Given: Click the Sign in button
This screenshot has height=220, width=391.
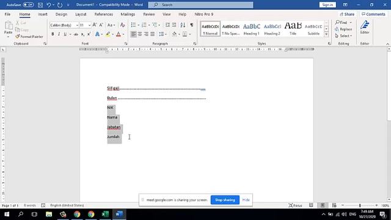Looking at the screenshot, I should pos(327,5).
